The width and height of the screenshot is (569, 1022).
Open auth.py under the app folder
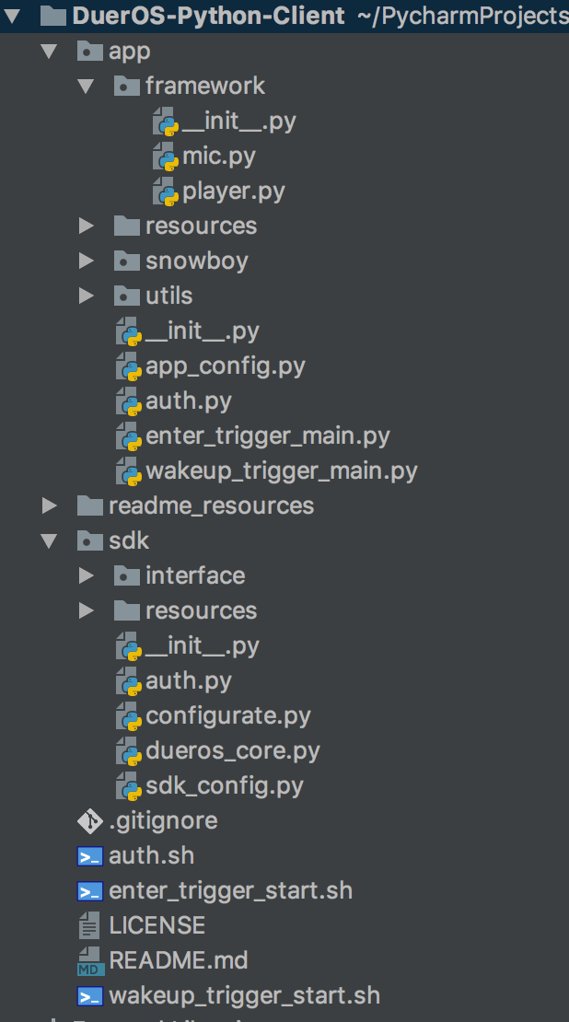click(x=189, y=401)
